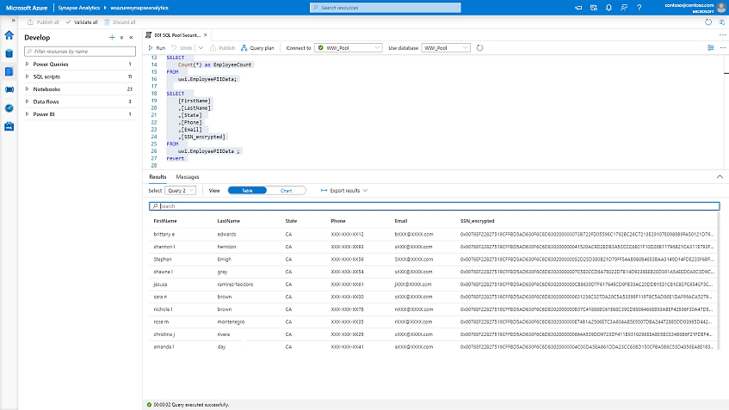Image resolution: width=729 pixels, height=410 pixels.
Task: Open the Manage toolbox icon
Action: point(9,126)
